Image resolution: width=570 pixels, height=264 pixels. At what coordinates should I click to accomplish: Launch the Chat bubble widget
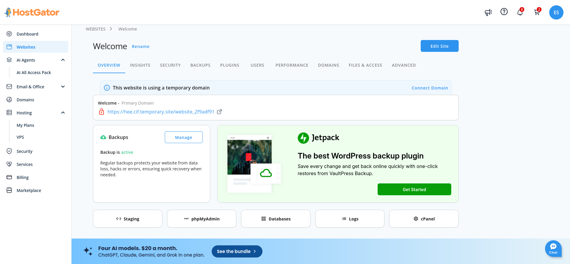coord(553,248)
